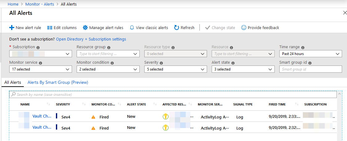Click the info icon next to Monitor service
The width and height of the screenshot is (347, 141).
coord(41,63)
